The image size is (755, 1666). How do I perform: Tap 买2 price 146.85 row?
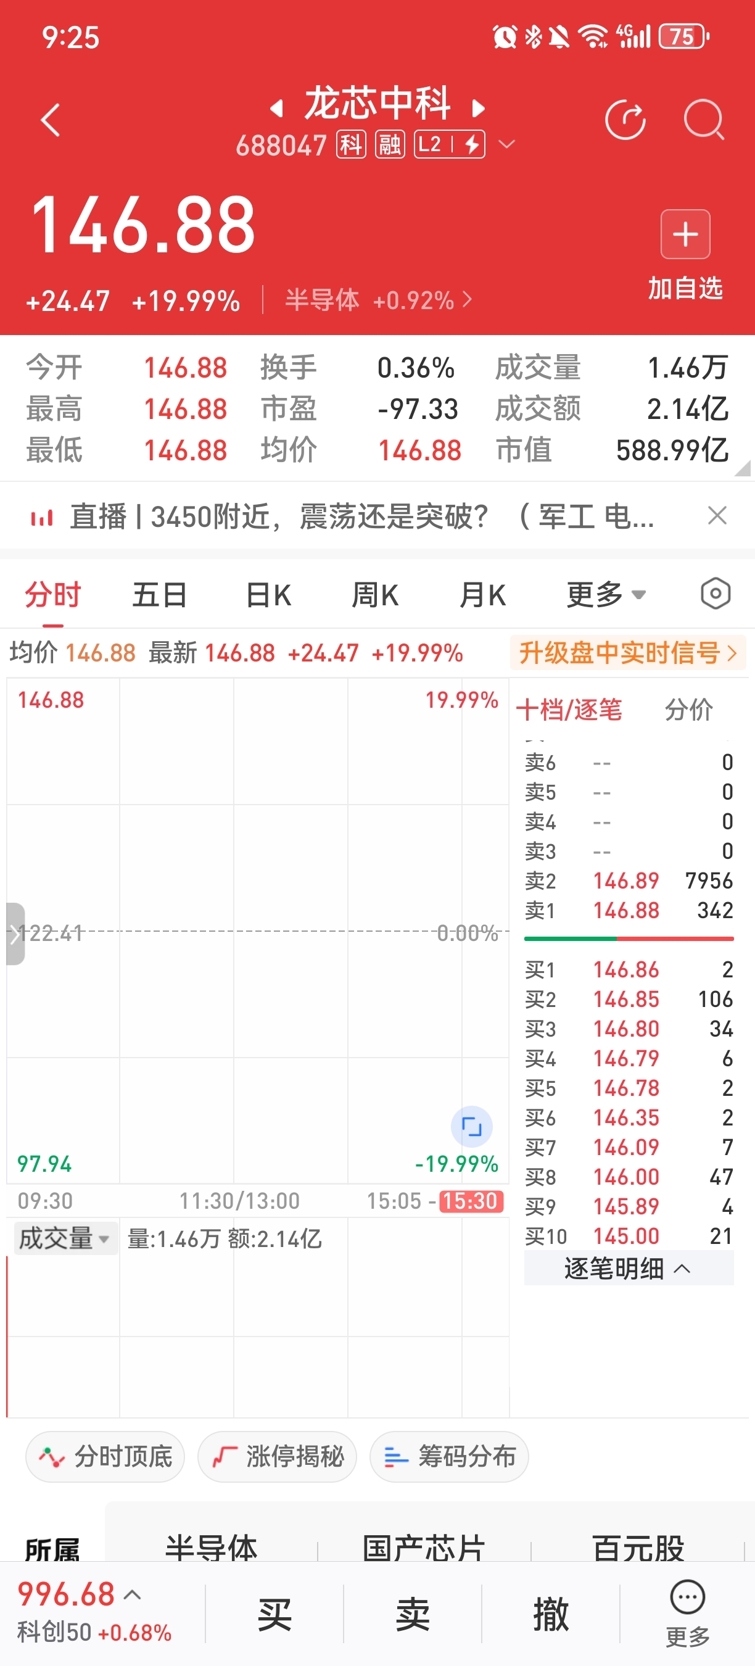[x=629, y=1000]
